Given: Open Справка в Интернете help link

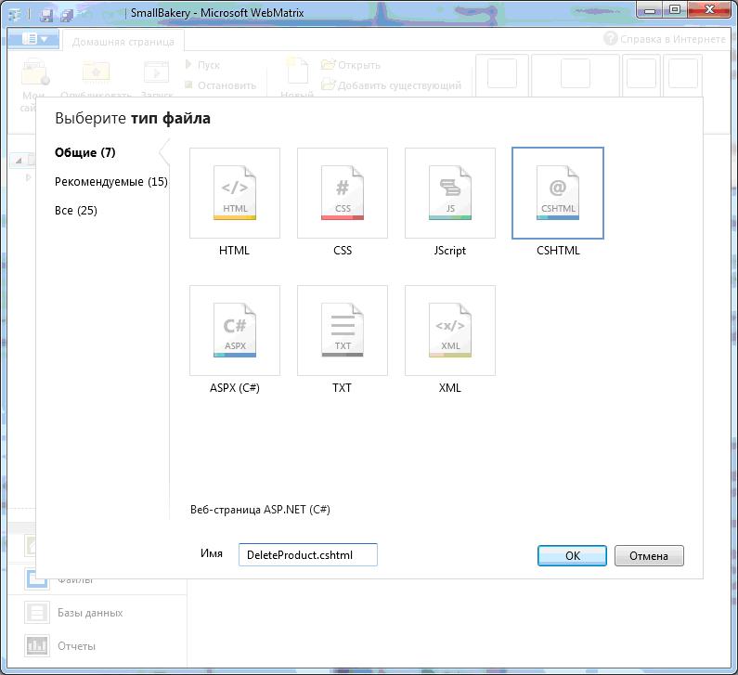Looking at the screenshot, I should [665, 39].
